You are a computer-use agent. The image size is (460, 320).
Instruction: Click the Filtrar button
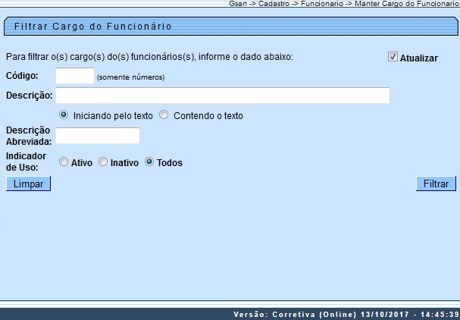(436, 184)
